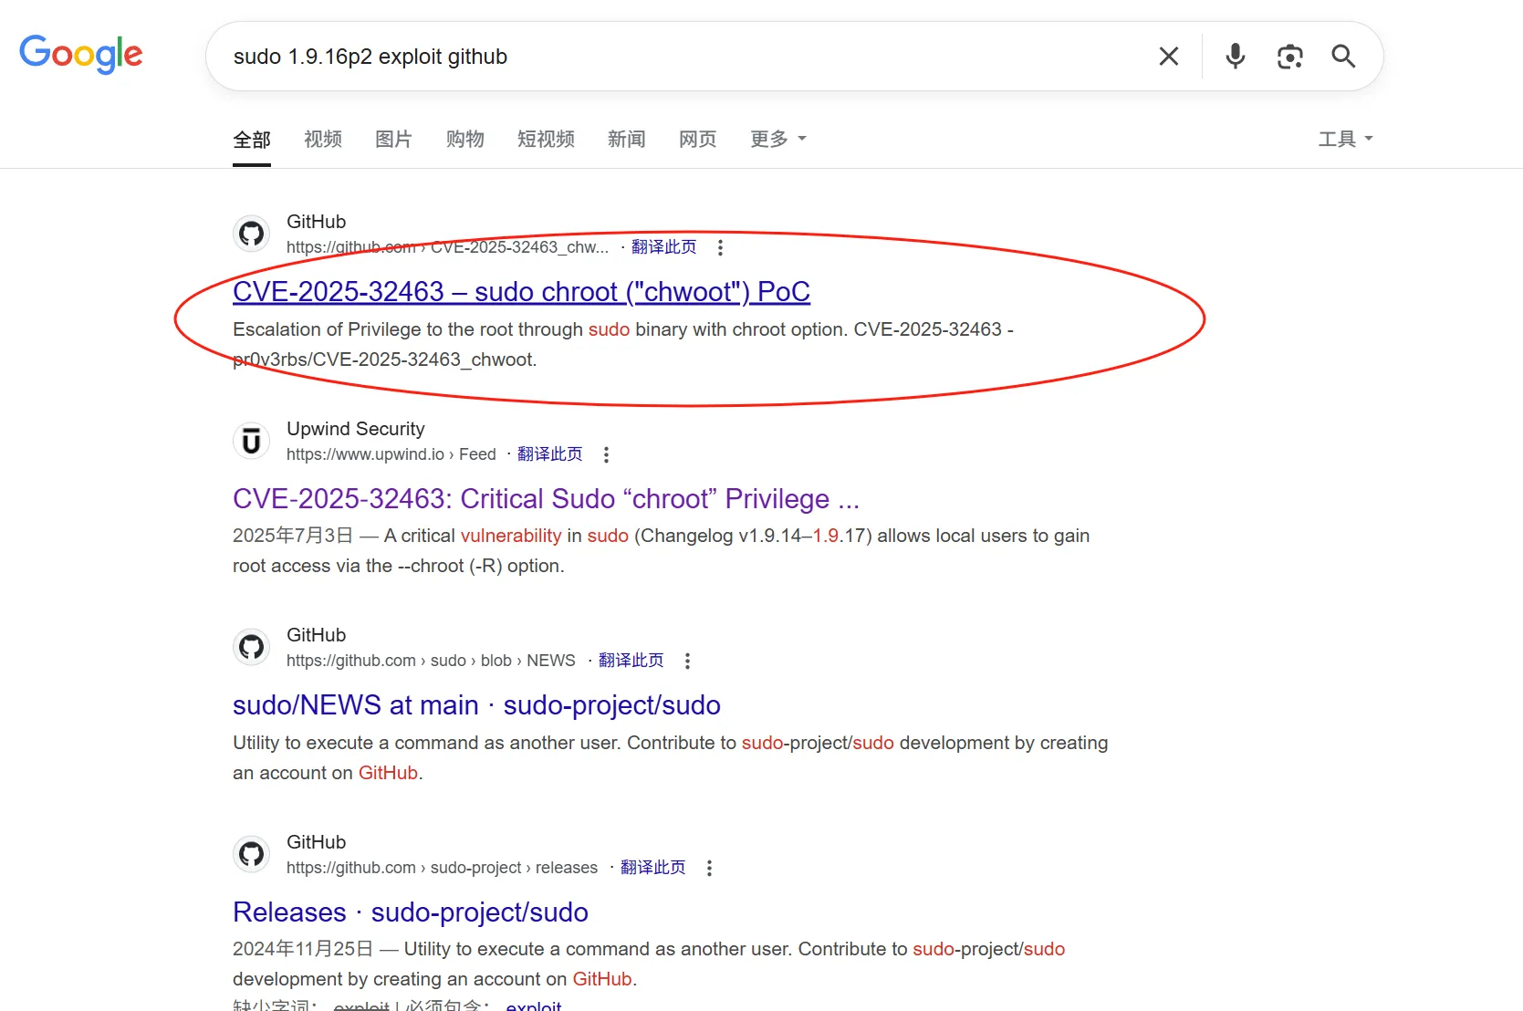The height and width of the screenshot is (1011, 1523).
Task: Click 翻译此页 for the Upwind result
Action: tap(549, 454)
